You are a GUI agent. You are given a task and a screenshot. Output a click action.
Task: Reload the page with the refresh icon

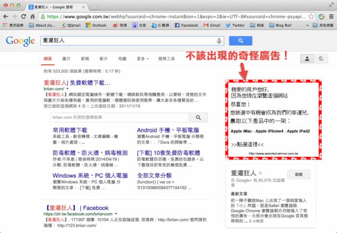(24, 16)
